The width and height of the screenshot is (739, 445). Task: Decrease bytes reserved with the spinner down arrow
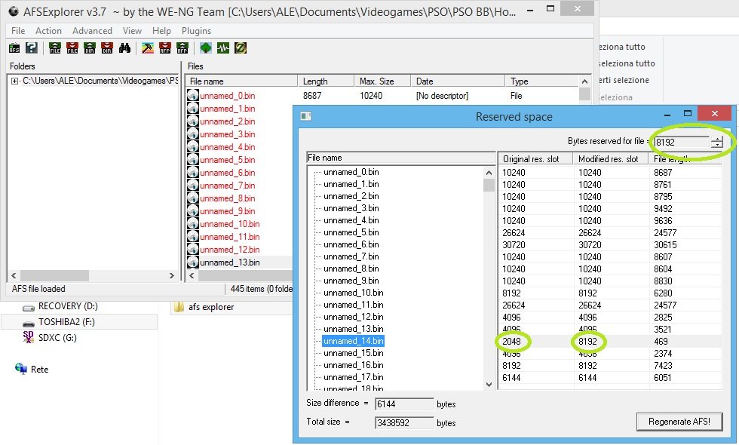(x=716, y=145)
